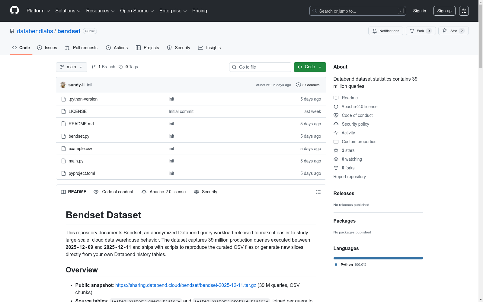
Task: Click the pyproject.toml file icon
Action: click(x=63, y=173)
